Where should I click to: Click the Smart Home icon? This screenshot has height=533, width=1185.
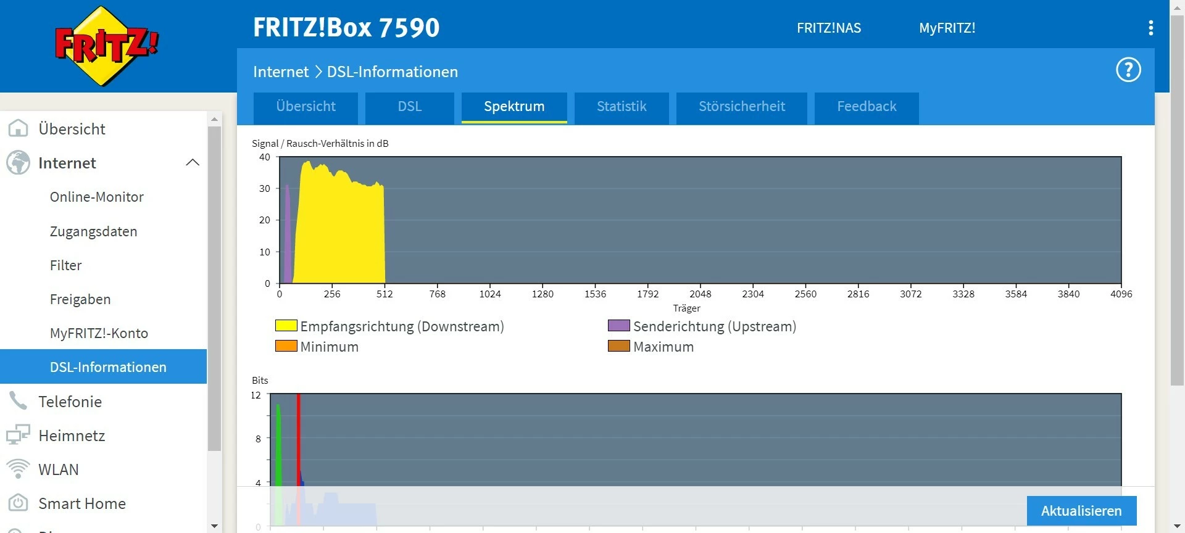pyautogui.click(x=18, y=503)
